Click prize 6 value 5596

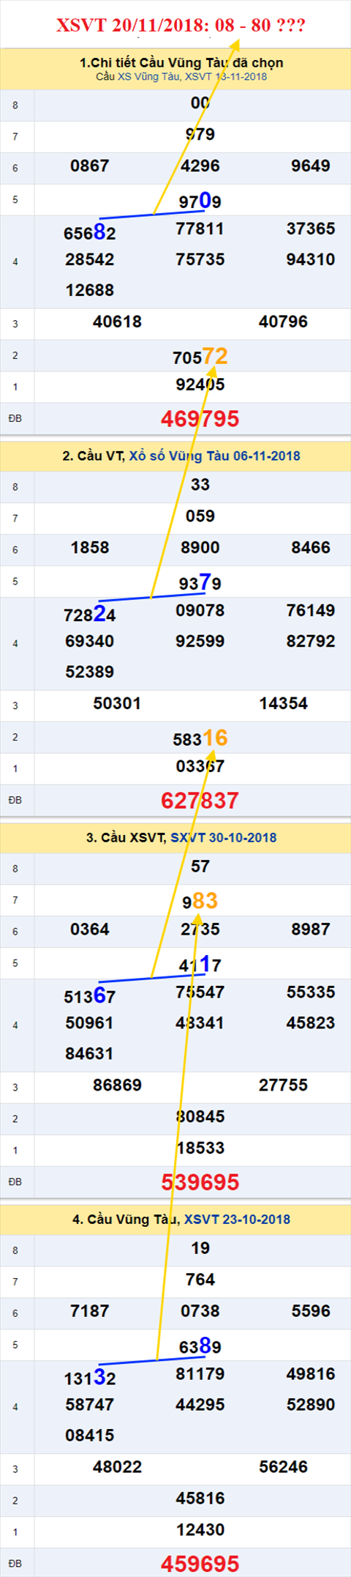click(x=310, y=1310)
